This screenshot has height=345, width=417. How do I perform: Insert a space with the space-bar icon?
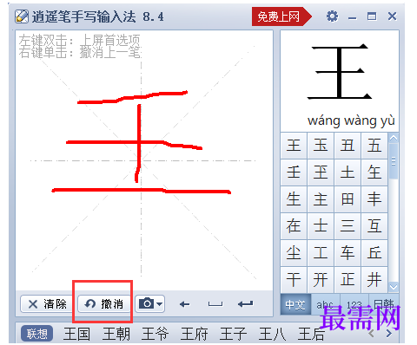[215, 304]
